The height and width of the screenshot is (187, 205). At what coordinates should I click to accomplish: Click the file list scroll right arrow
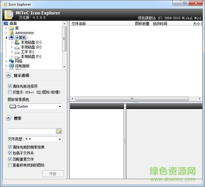click(200, 99)
